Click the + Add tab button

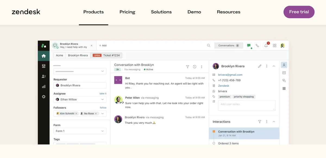[103, 46]
